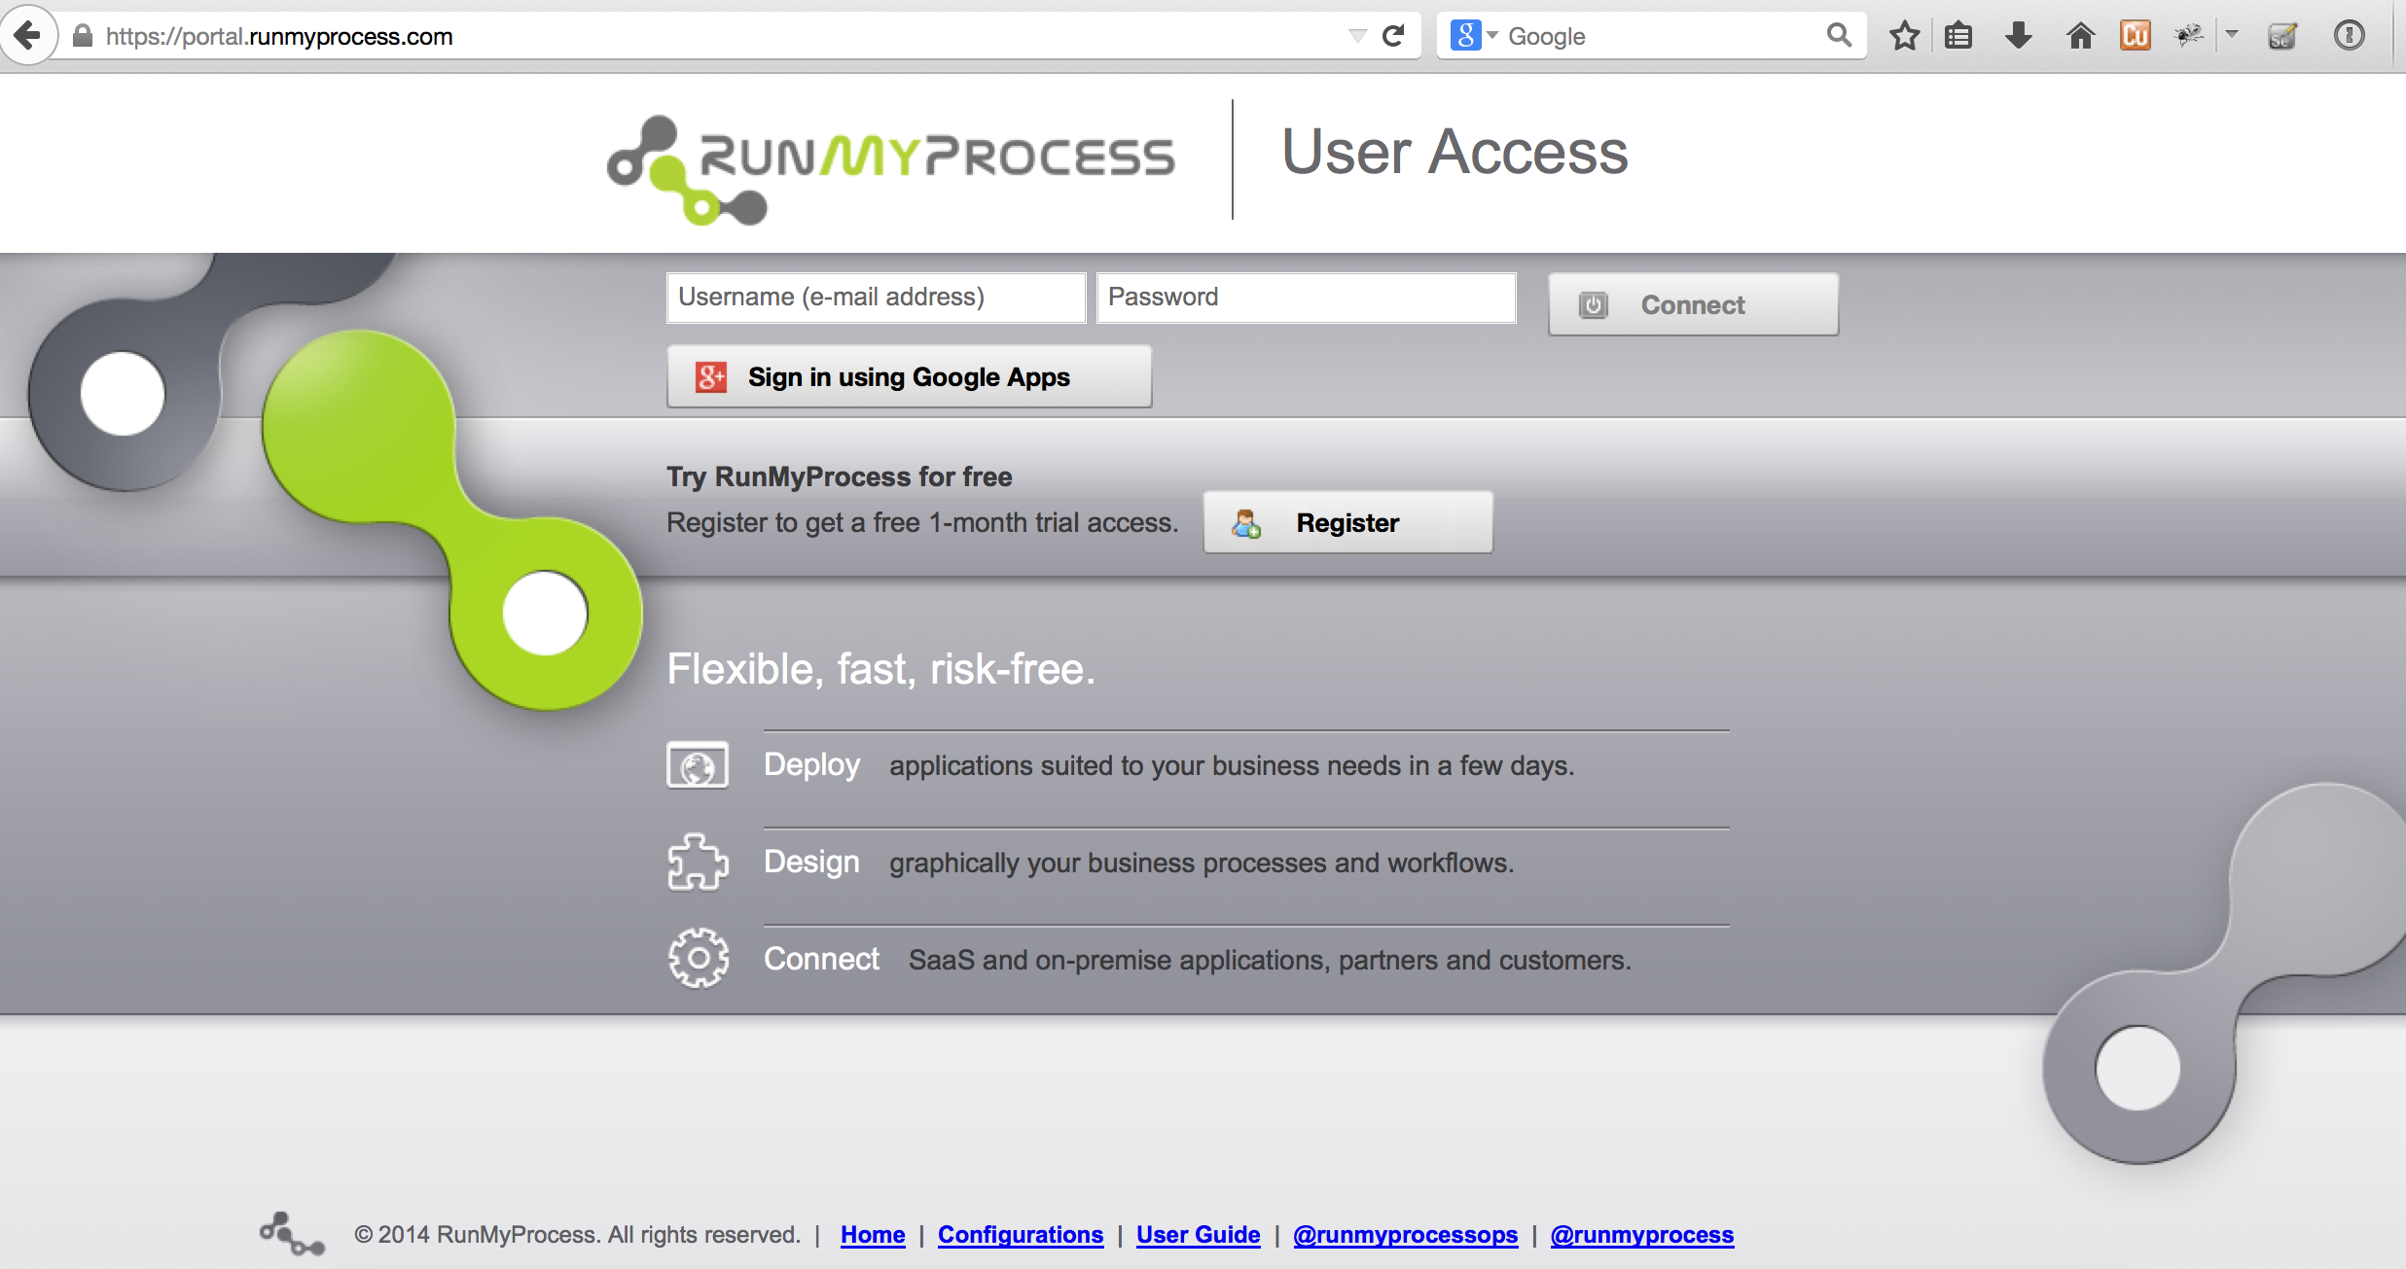Click the padlock icon in the address bar
This screenshot has height=1269, width=2406.
tap(83, 36)
